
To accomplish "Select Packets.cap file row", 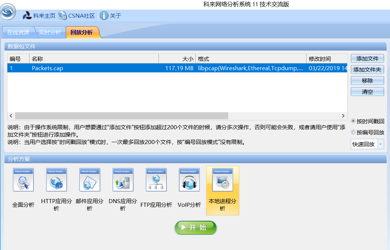I will click(177, 68).
